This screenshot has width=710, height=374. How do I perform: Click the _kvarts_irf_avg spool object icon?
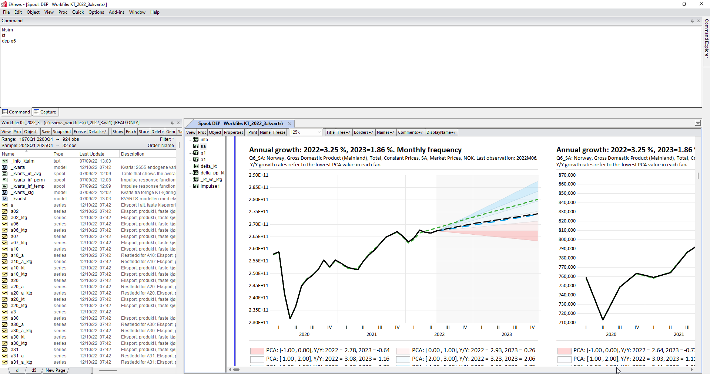pos(5,174)
